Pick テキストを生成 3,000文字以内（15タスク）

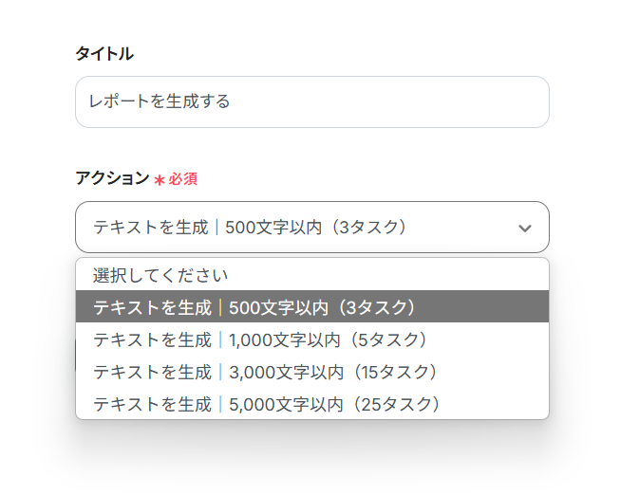click(x=311, y=372)
